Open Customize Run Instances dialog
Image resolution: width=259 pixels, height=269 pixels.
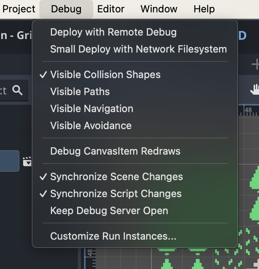pos(113,236)
